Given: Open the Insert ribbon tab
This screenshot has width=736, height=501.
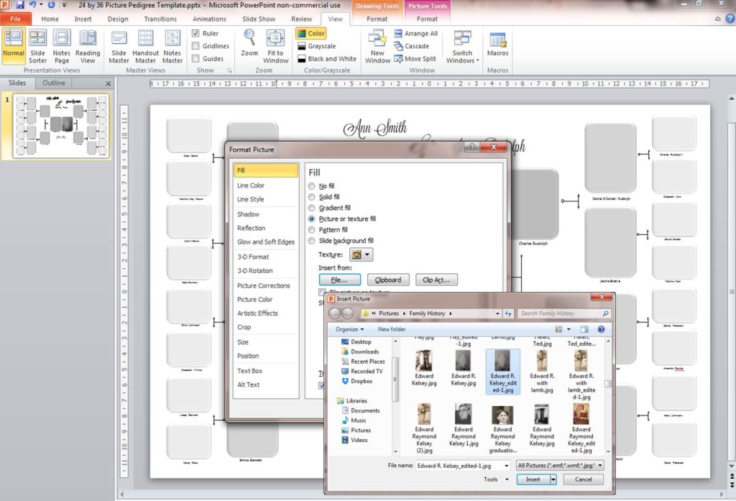Looking at the screenshot, I should [83, 19].
